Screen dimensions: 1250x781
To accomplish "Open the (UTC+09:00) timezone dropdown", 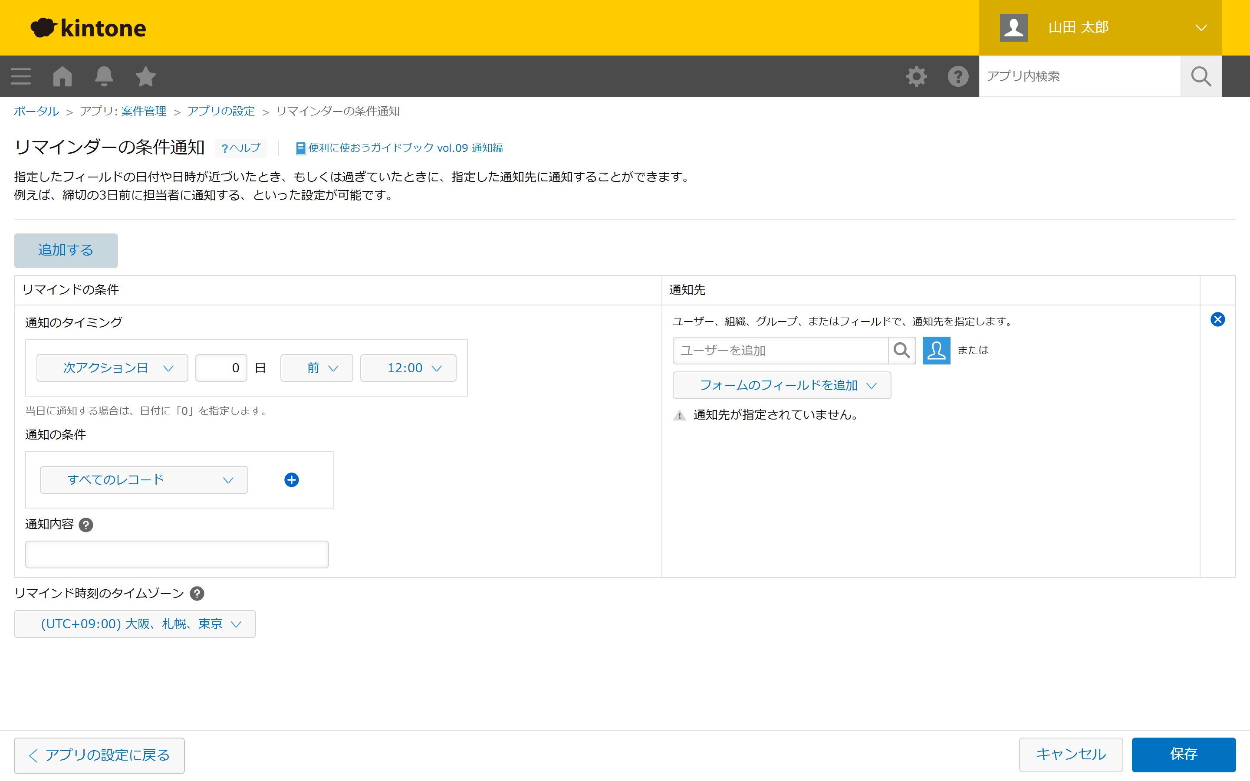I will tap(135, 624).
